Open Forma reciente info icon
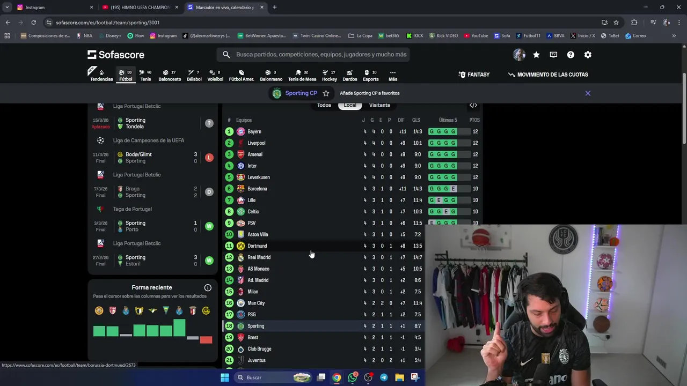 point(208,288)
